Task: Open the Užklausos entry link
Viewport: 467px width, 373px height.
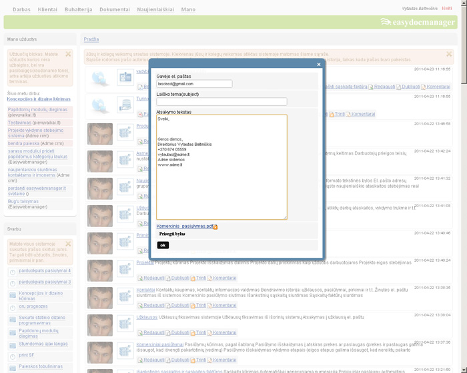Action: [147, 317]
